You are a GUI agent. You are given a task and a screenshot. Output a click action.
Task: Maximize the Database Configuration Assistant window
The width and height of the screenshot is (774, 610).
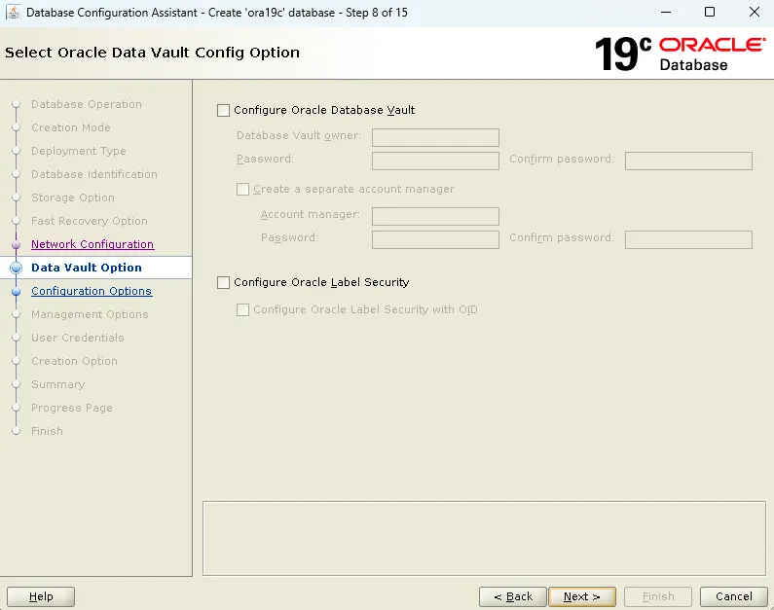[710, 13]
